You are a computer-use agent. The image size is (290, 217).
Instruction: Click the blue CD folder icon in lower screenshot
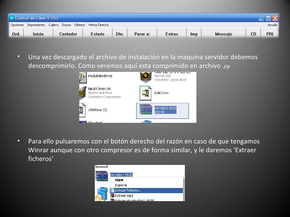click(102, 194)
